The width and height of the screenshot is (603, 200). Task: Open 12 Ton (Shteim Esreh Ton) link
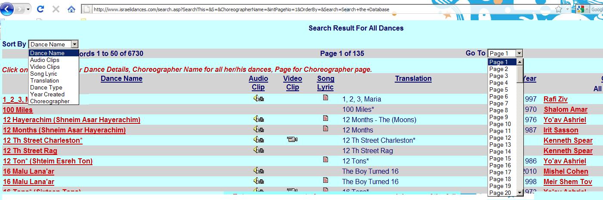point(47,161)
